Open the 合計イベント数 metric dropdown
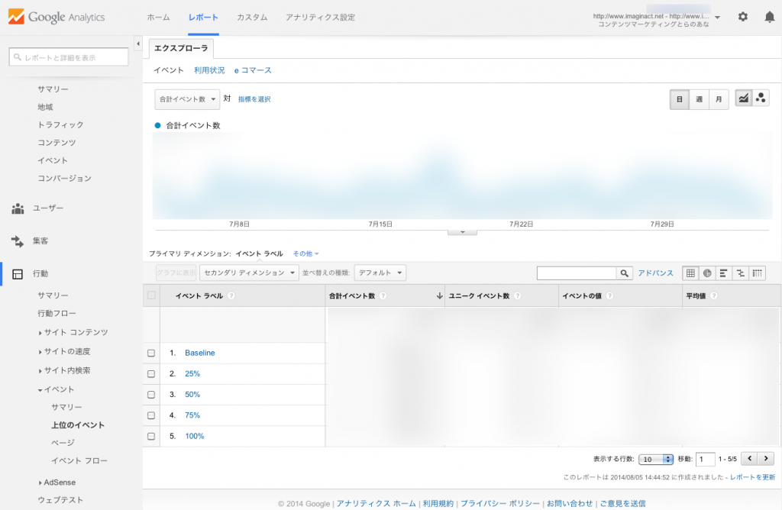782x510 pixels. (187, 99)
